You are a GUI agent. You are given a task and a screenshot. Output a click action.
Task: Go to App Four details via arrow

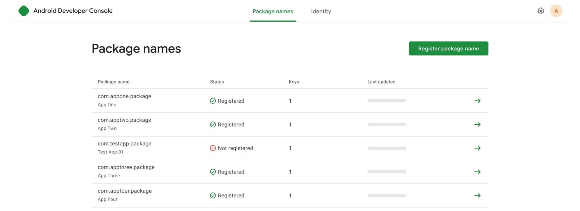(477, 195)
